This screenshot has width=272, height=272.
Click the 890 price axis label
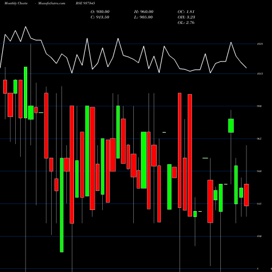click(259, 236)
